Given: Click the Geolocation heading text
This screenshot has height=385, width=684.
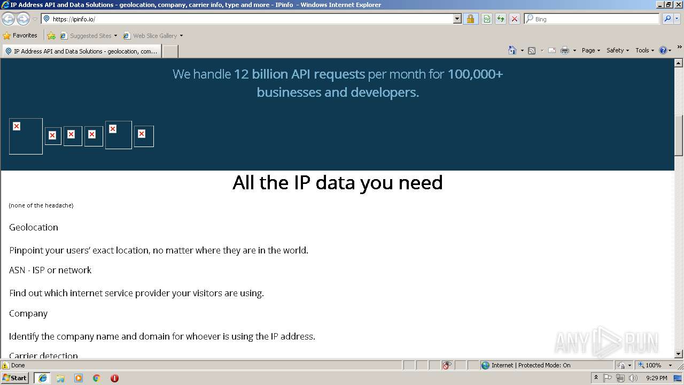Looking at the screenshot, I should [34, 227].
